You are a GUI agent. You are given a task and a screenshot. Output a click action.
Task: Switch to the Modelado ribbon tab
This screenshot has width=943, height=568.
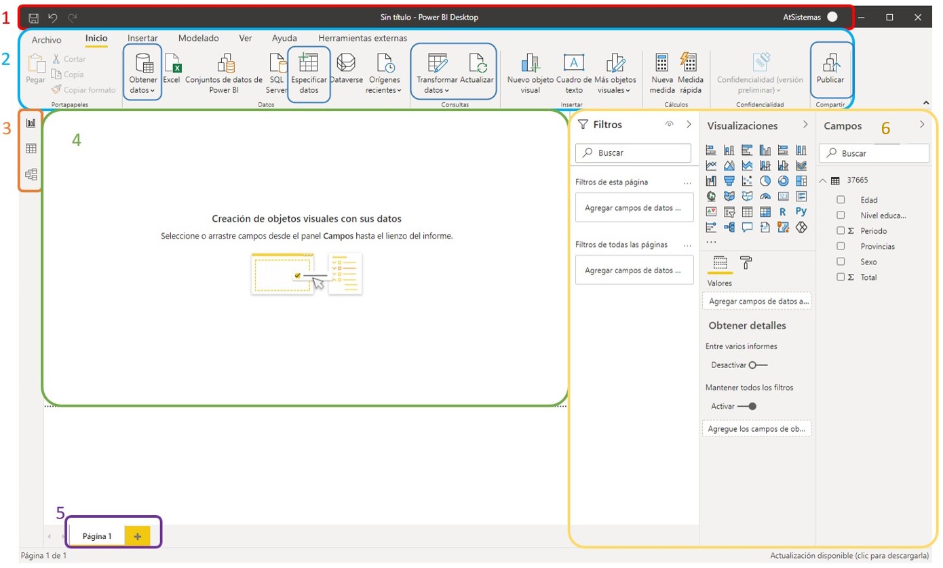coord(198,39)
